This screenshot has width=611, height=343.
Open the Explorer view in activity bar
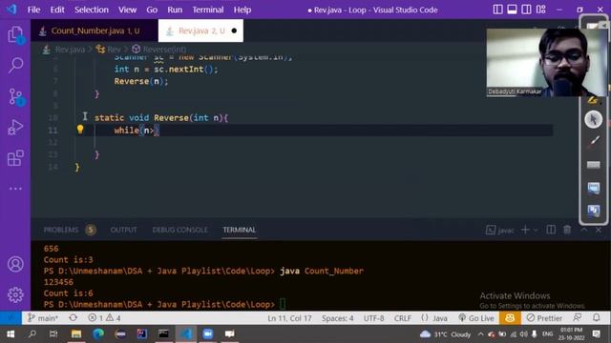pyautogui.click(x=15, y=34)
